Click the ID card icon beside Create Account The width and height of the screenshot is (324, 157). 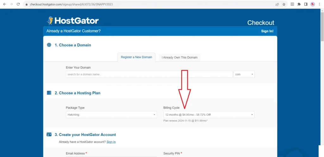tap(49, 135)
